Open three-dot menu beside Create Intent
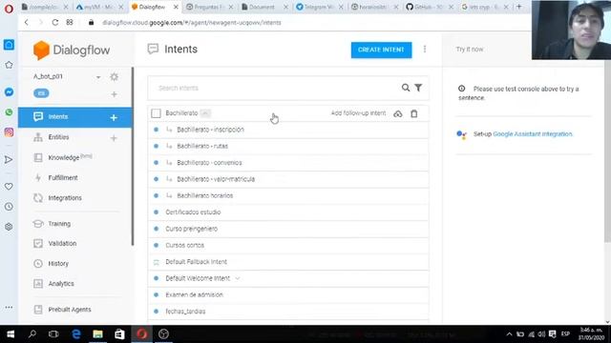 click(x=425, y=49)
